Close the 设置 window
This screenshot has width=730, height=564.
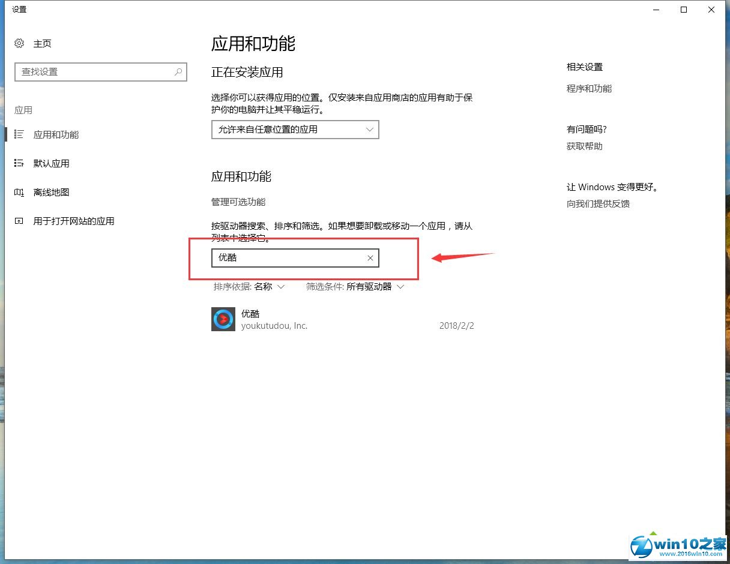711,10
